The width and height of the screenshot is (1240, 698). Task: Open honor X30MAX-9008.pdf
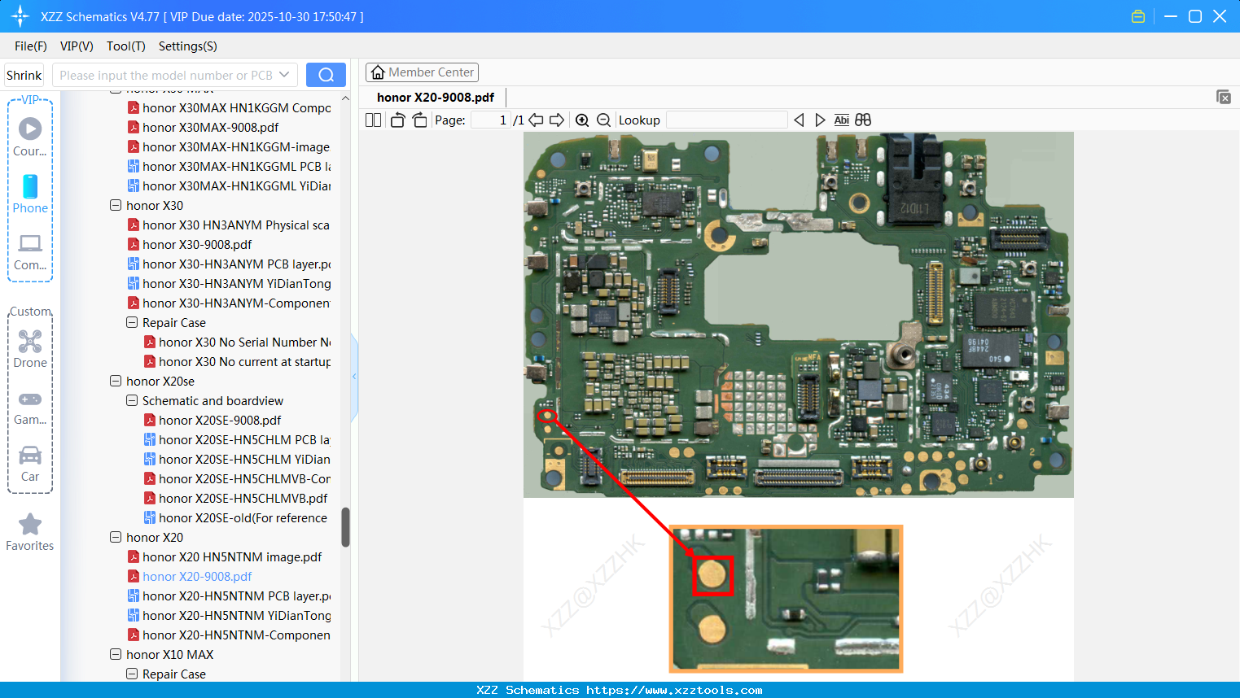click(210, 128)
